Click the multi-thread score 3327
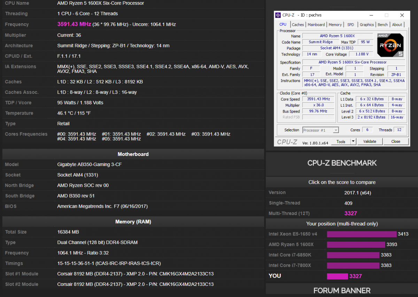Image resolution: width=418 pixels, height=297 pixels. 351,213
